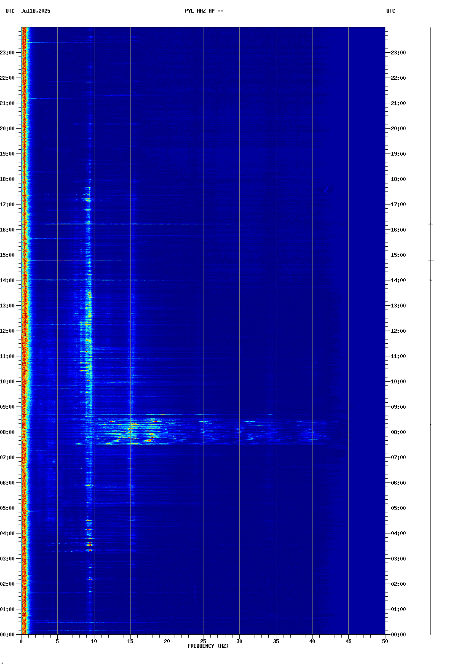
Task: Click the right-axis 05:00 time label
Action: pyautogui.click(x=398, y=508)
